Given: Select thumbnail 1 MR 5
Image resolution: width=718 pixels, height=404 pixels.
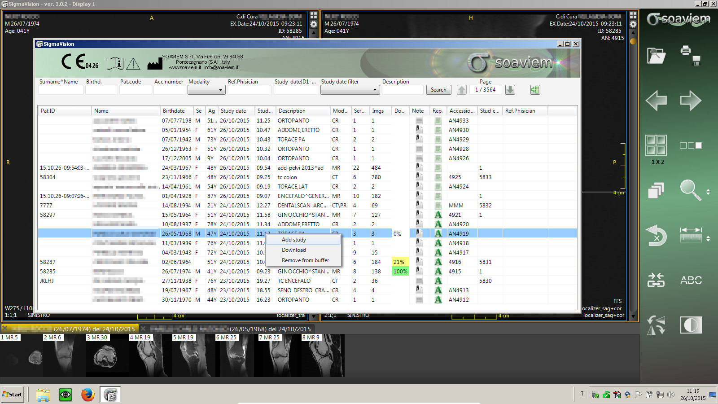Looking at the screenshot, I should (x=22, y=356).
